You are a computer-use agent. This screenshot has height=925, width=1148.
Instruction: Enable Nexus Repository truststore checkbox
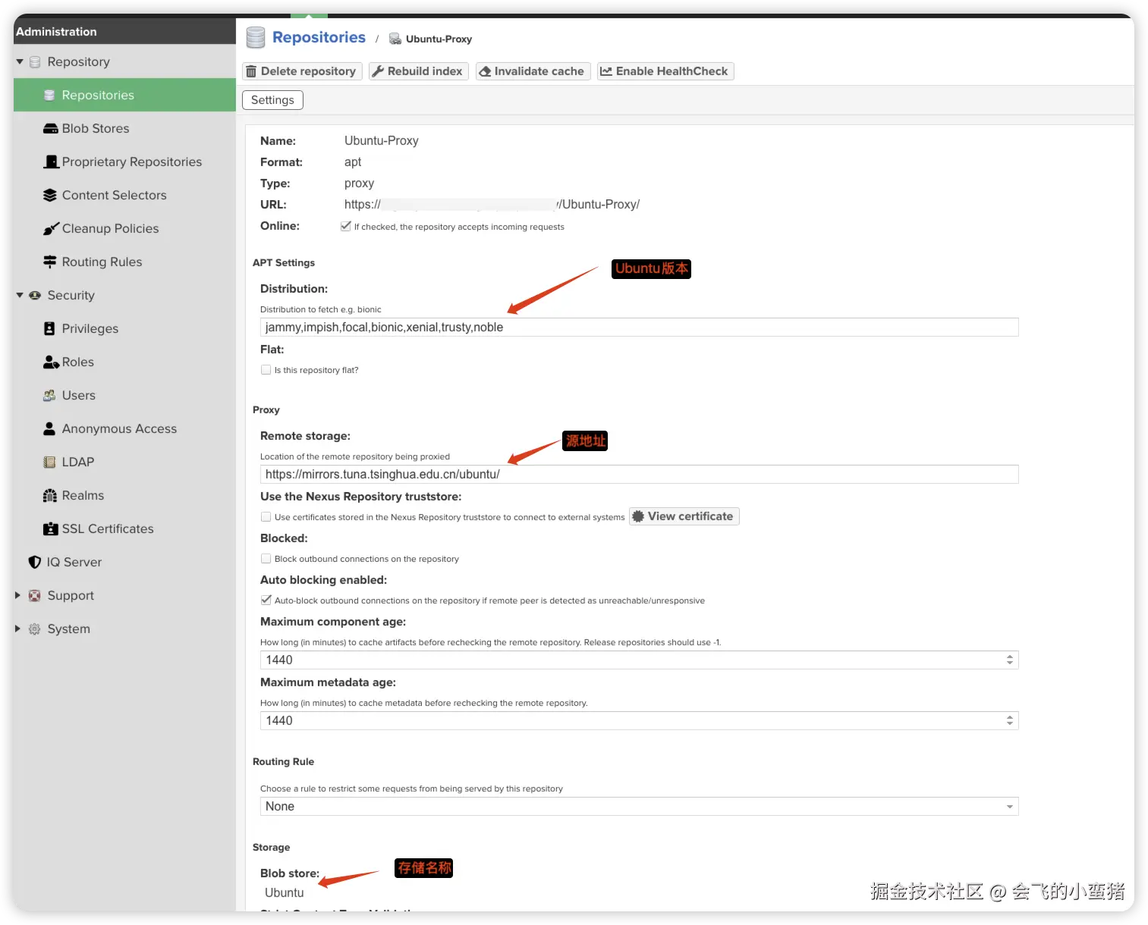(x=266, y=517)
